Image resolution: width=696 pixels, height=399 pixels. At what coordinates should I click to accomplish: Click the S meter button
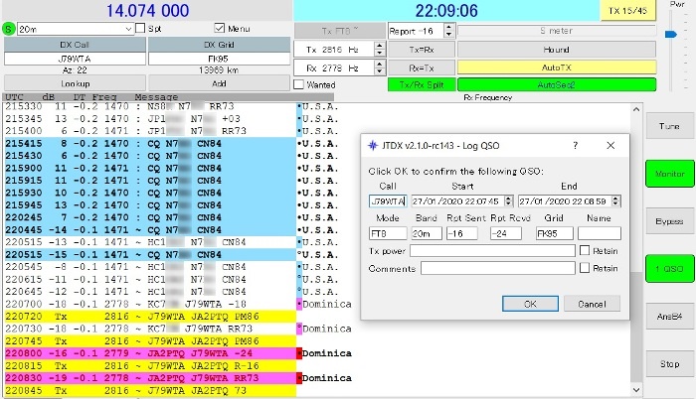557,31
